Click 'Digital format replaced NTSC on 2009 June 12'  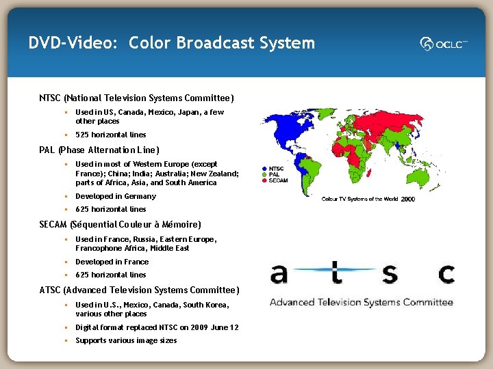point(157,327)
